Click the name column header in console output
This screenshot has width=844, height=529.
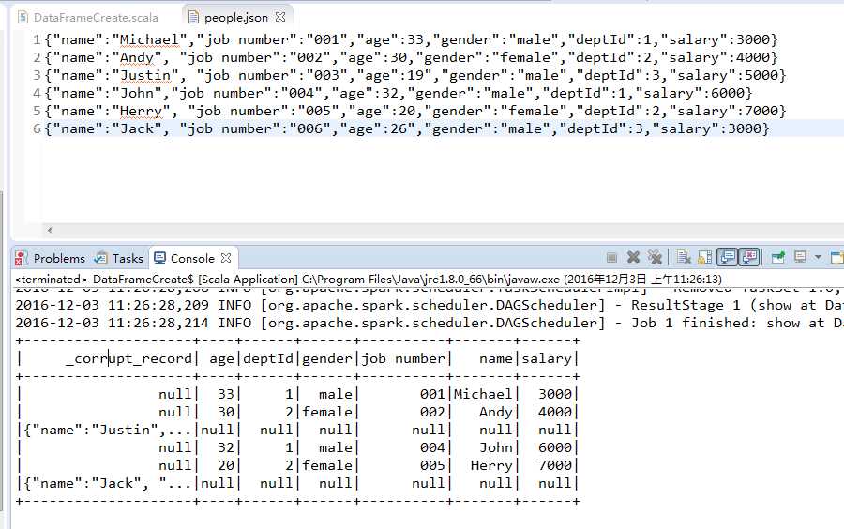(x=496, y=359)
